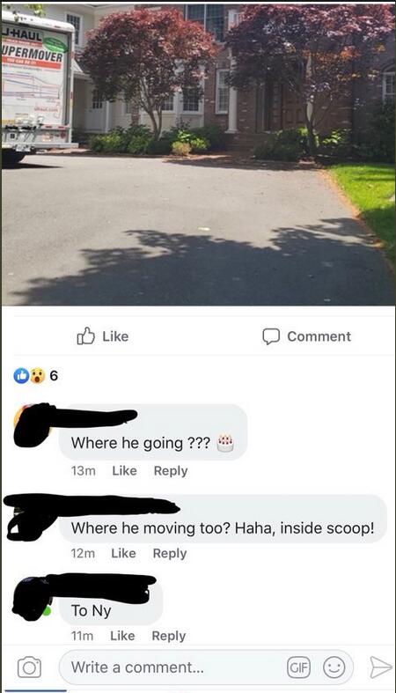The height and width of the screenshot is (693, 396).
Task: Open the camera icon beside comment box
Action: click(x=30, y=667)
